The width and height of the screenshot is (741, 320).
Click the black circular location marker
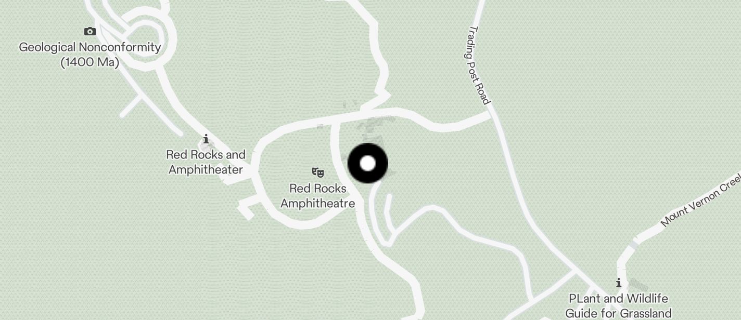pos(368,163)
